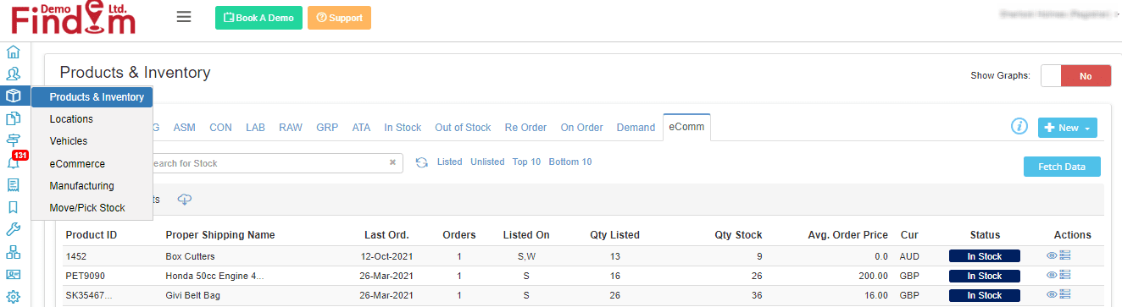Screen dimensions: 1122x307
Task: View product 1452 with eye icon
Action: point(1052,255)
